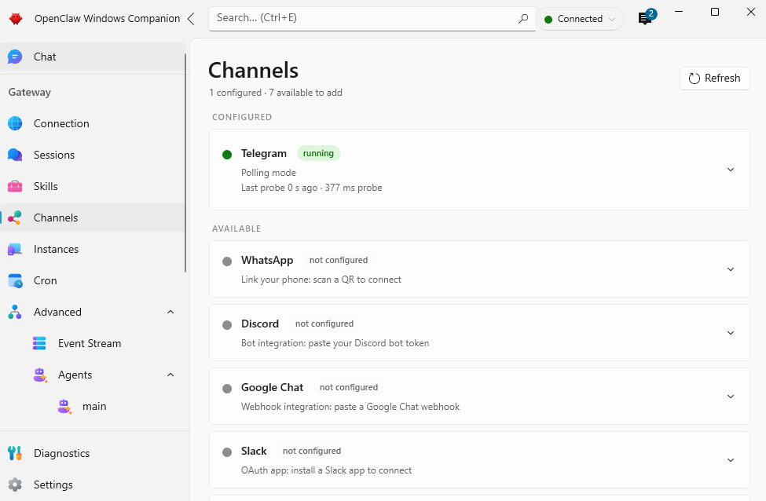This screenshot has width=766, height=501.
Task: Click the Channels nodes icon
Action: (x=15, y=218)
